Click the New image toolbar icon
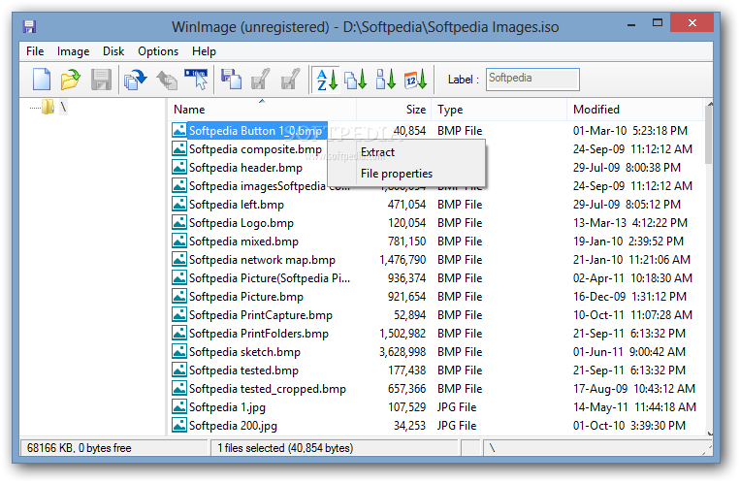740x483 pixels. click(x=41, y=79)
